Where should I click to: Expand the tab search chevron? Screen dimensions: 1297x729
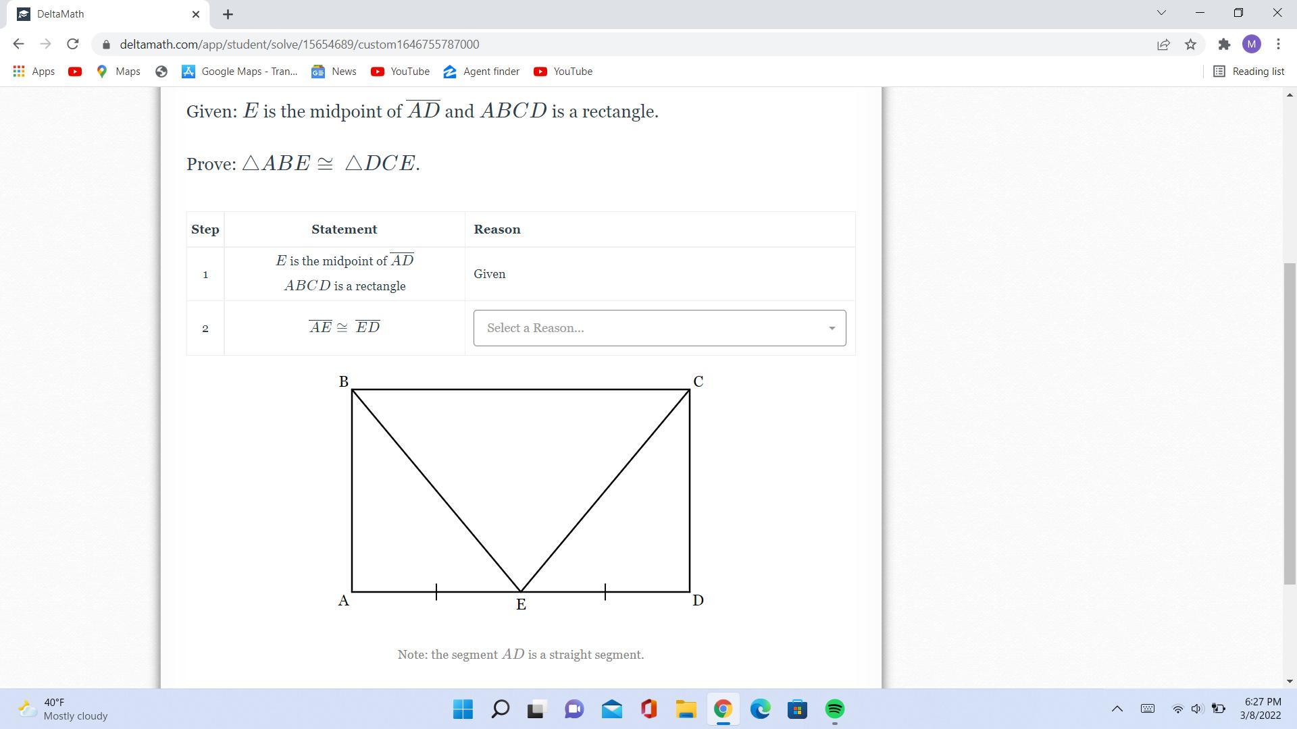point(1161,13)
